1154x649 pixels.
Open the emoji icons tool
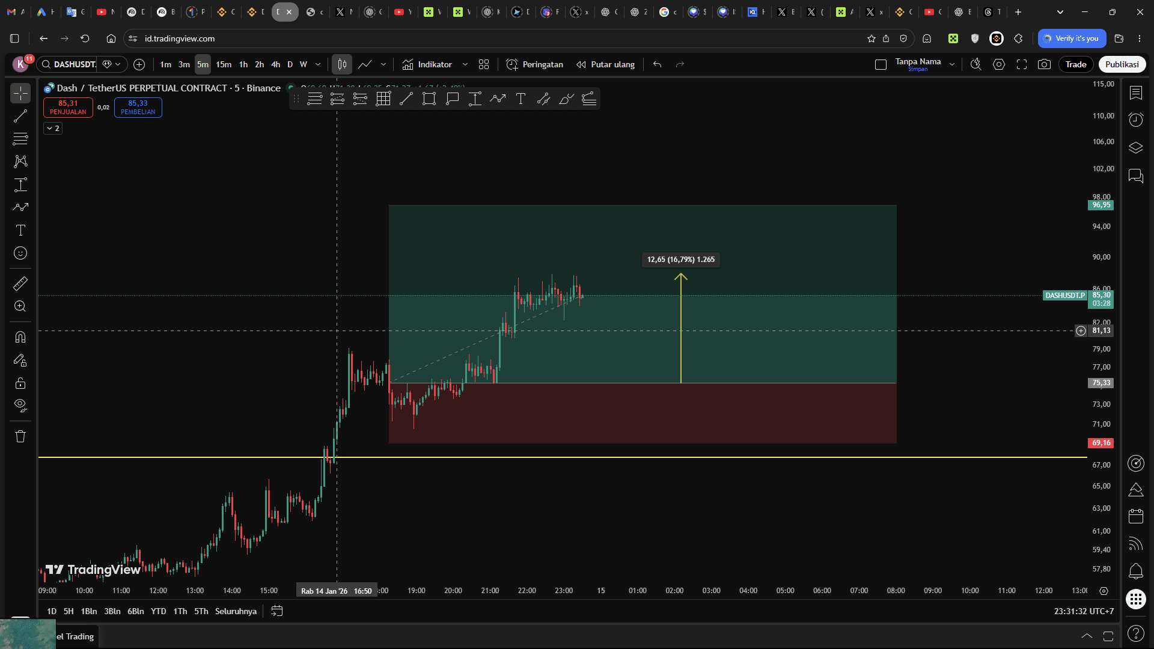20,253
